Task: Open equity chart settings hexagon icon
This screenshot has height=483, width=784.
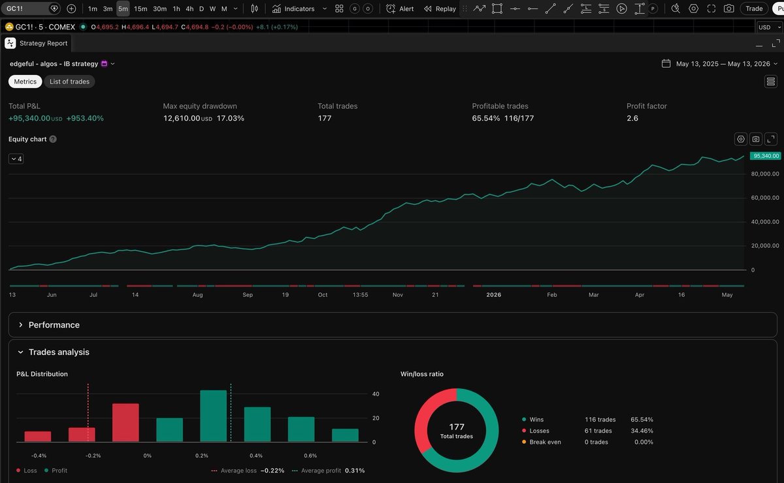Action: tap(741, 139)
